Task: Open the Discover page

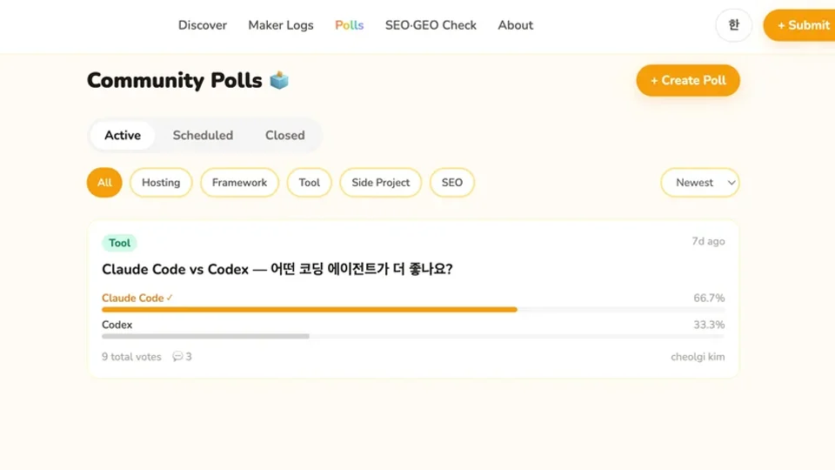Action: click(x=203, y=25)
